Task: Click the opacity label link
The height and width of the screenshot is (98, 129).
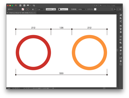Action: pyautogui.click(x=74, y=9)
